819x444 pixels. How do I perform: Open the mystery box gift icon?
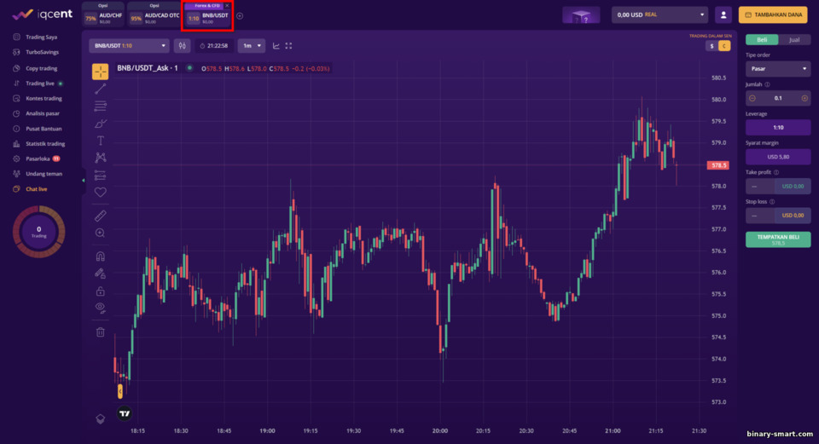tap(581, 15)
